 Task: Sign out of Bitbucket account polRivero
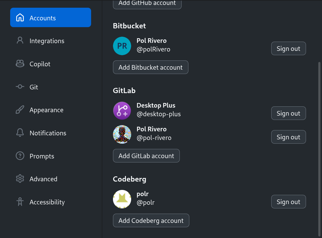[x=288, y=48]
